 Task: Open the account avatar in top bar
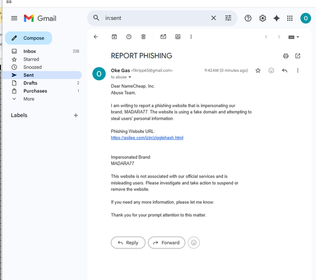(305, 18)
